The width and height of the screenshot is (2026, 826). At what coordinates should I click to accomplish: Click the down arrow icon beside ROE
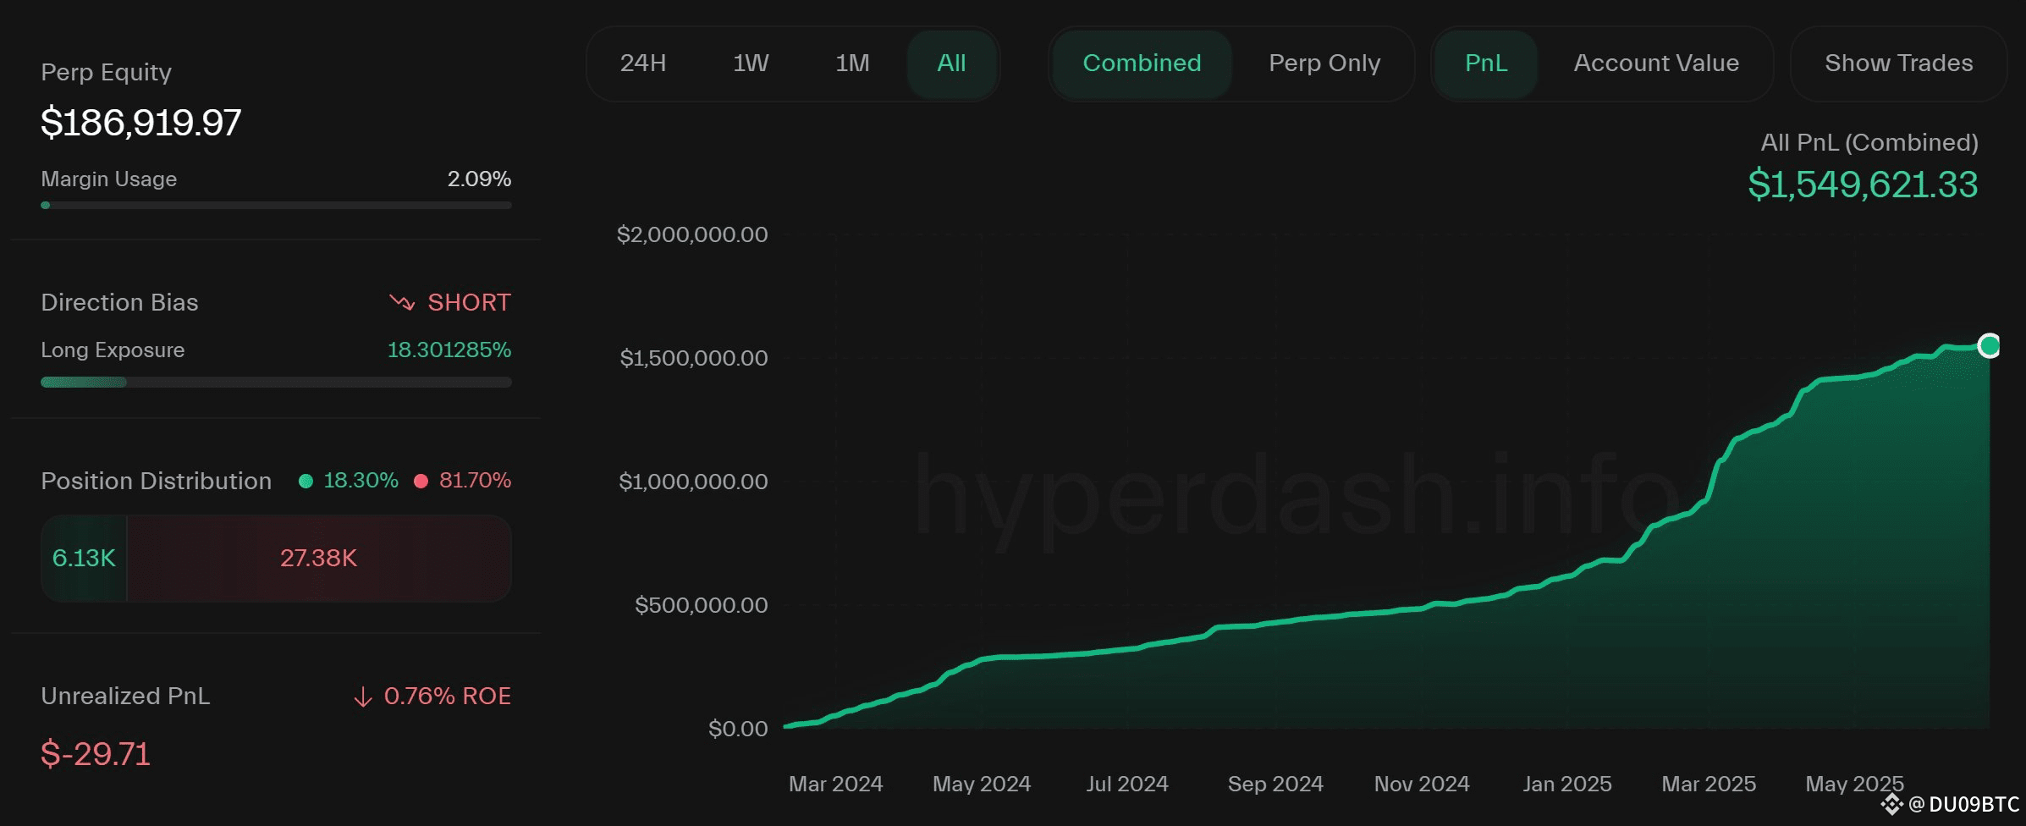coord(362,697)
